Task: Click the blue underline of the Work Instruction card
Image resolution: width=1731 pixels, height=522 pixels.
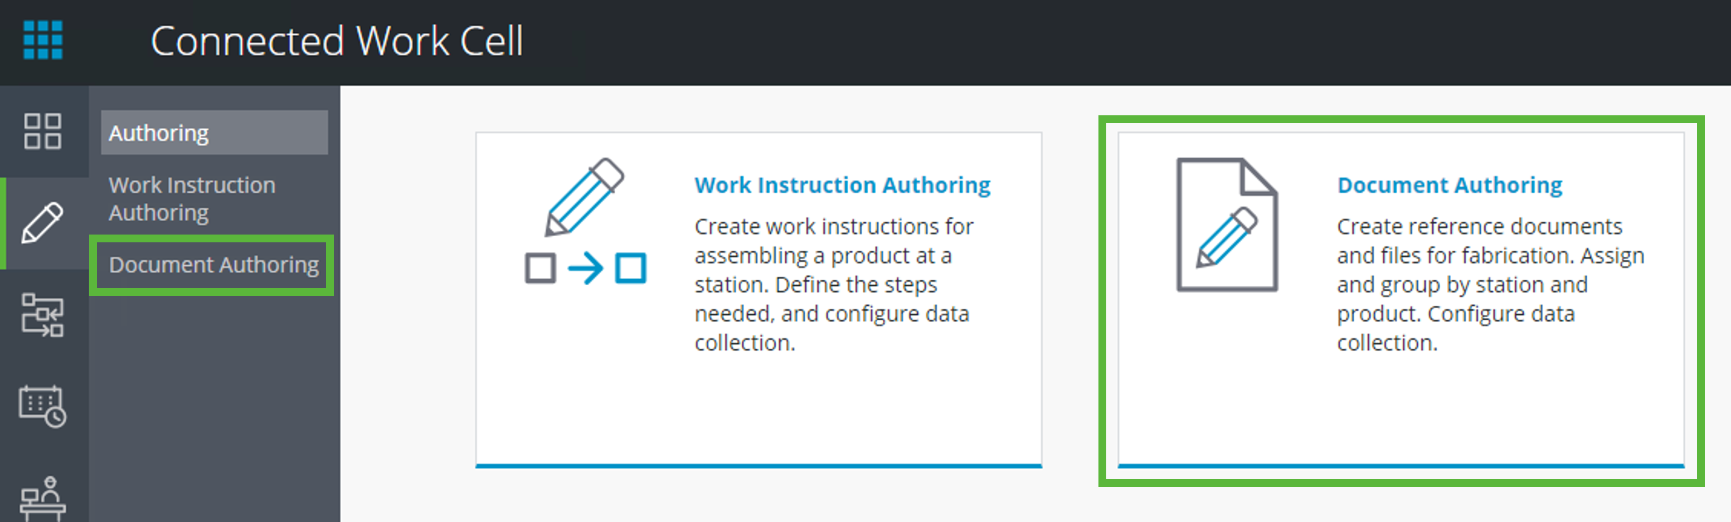Action: [x=758, y=465]
